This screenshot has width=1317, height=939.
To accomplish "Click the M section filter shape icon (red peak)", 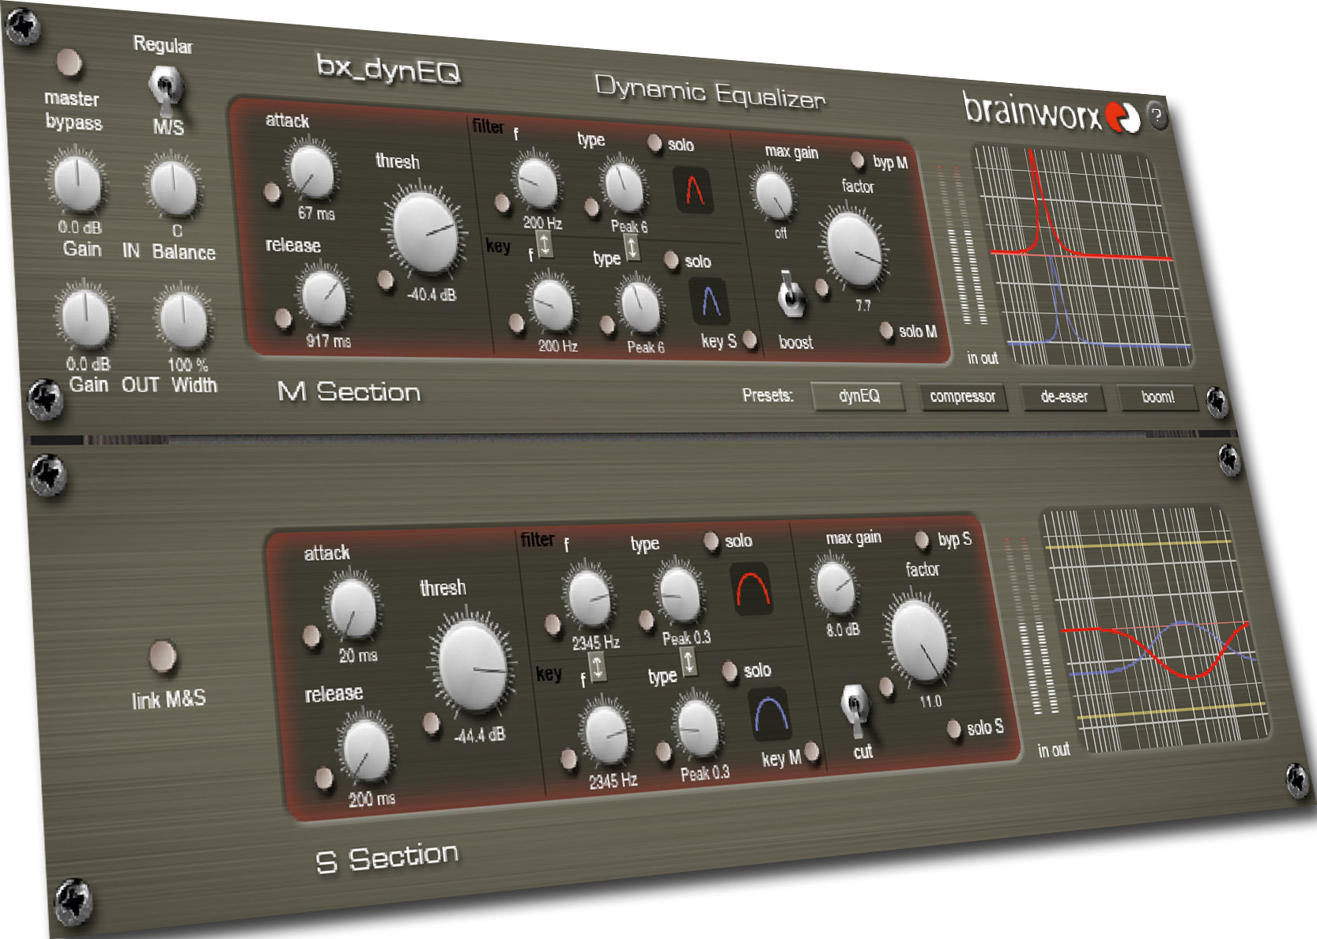I will pyautogui.click(x=694, y=190).
